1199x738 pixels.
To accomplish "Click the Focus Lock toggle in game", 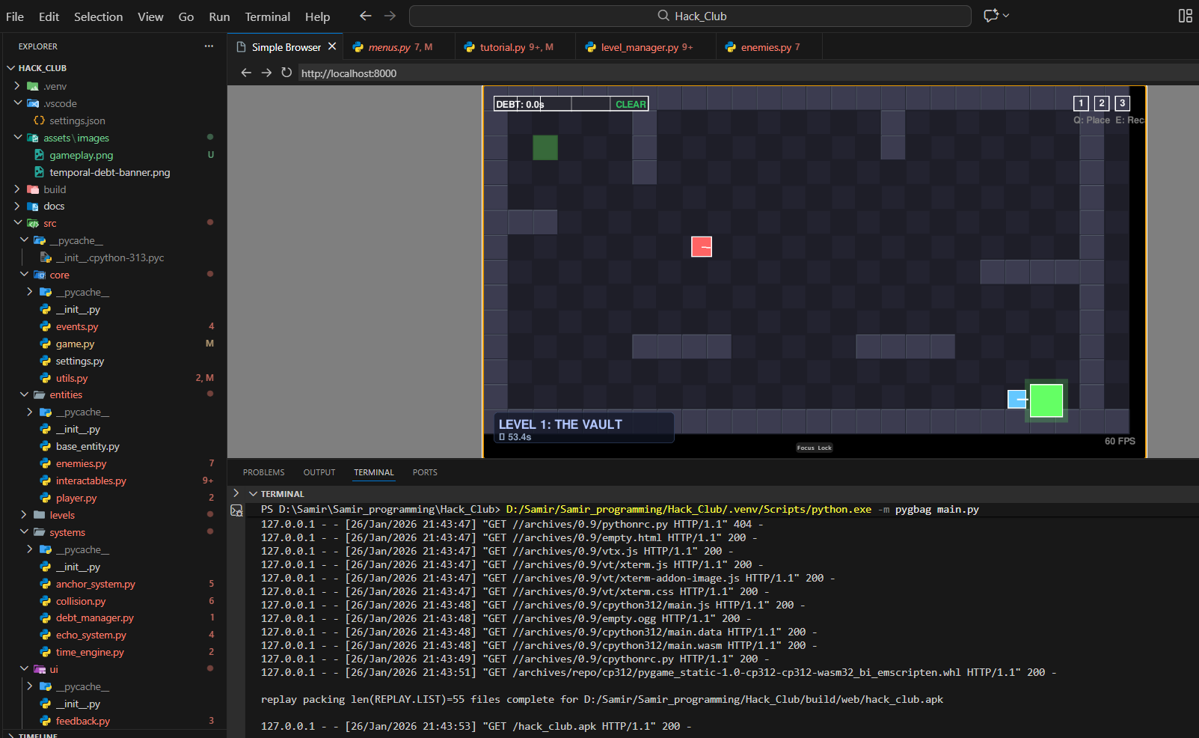I will click(x=814, y=448).
